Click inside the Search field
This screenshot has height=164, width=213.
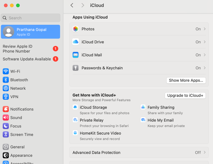[x=30, y=18]
